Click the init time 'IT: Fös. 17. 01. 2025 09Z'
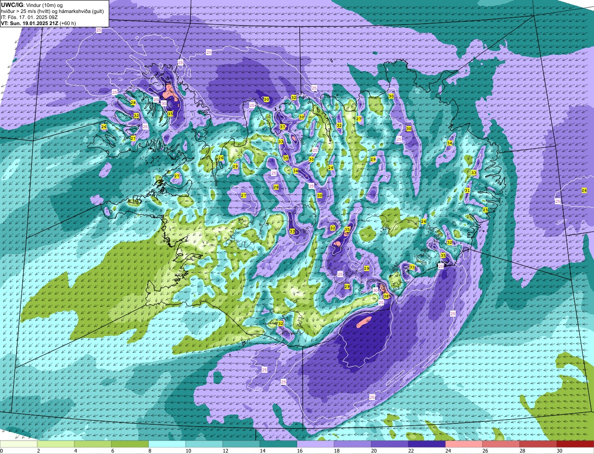This screenshot has height=454, width=594. [x=29, y=17]
